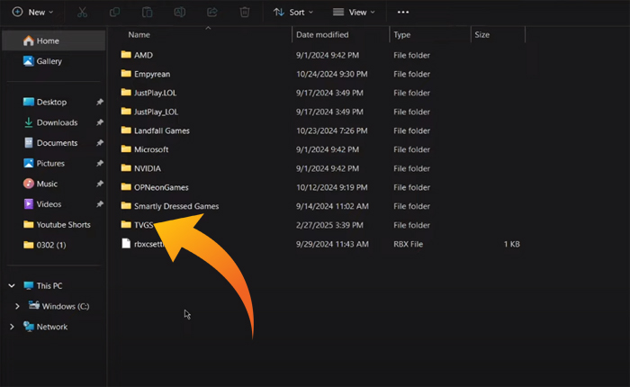Sort files by Name column header
Screen dimensions: 630x387
(139, 35)
